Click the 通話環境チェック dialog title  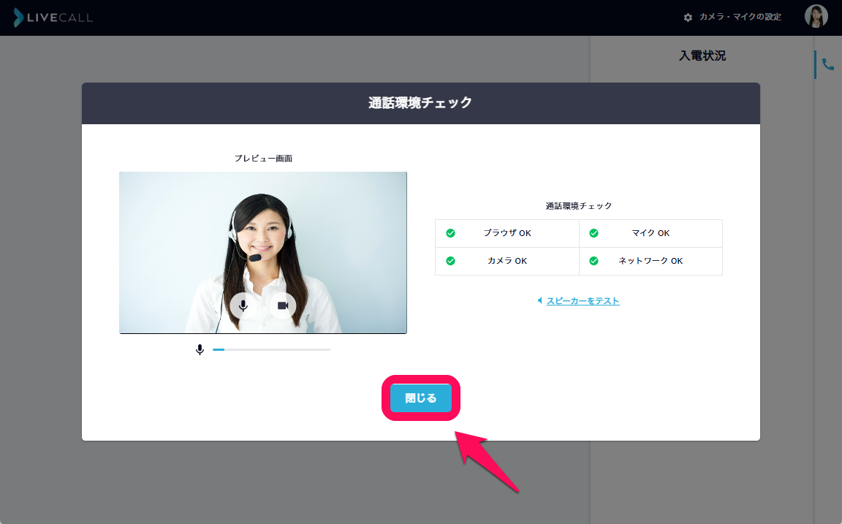[420, 102]
